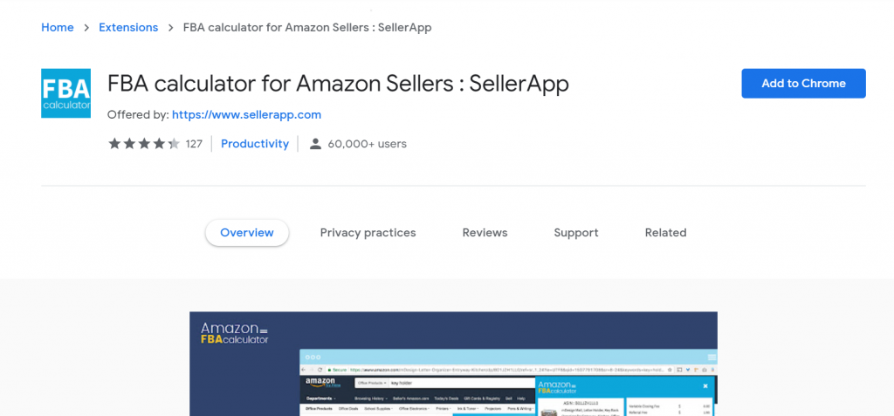The height and width of the screenshot is (416, 894).
Task: Click the first breadcrumb chevron after Home
Action: [x=86, y=27]
